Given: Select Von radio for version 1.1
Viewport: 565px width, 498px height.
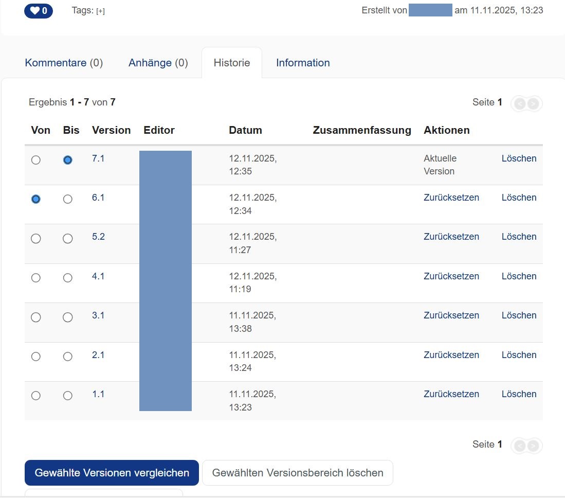Looking at the screenshot, I should pos(36,396).
